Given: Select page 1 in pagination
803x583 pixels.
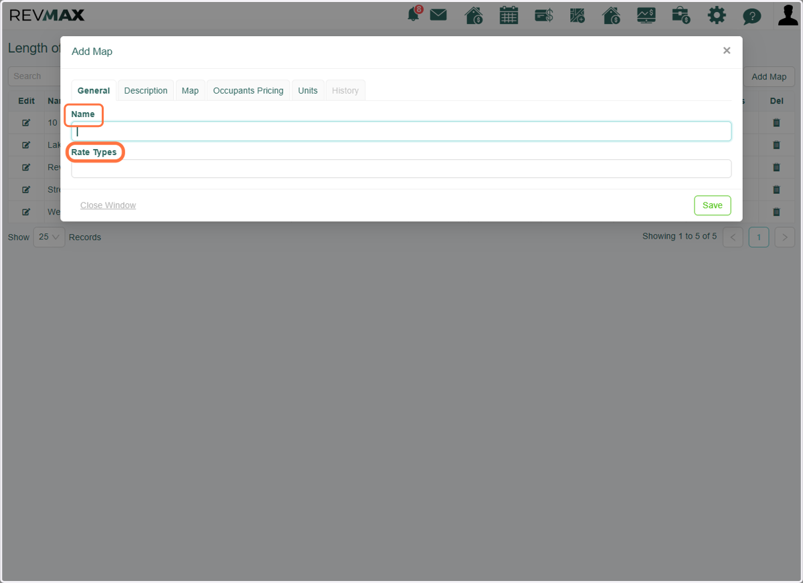Looking at the screenshot, I should [x=759, y=237].
